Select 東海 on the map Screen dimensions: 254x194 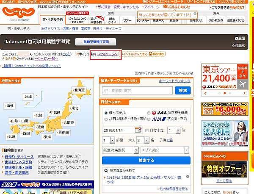pos(47,137)
